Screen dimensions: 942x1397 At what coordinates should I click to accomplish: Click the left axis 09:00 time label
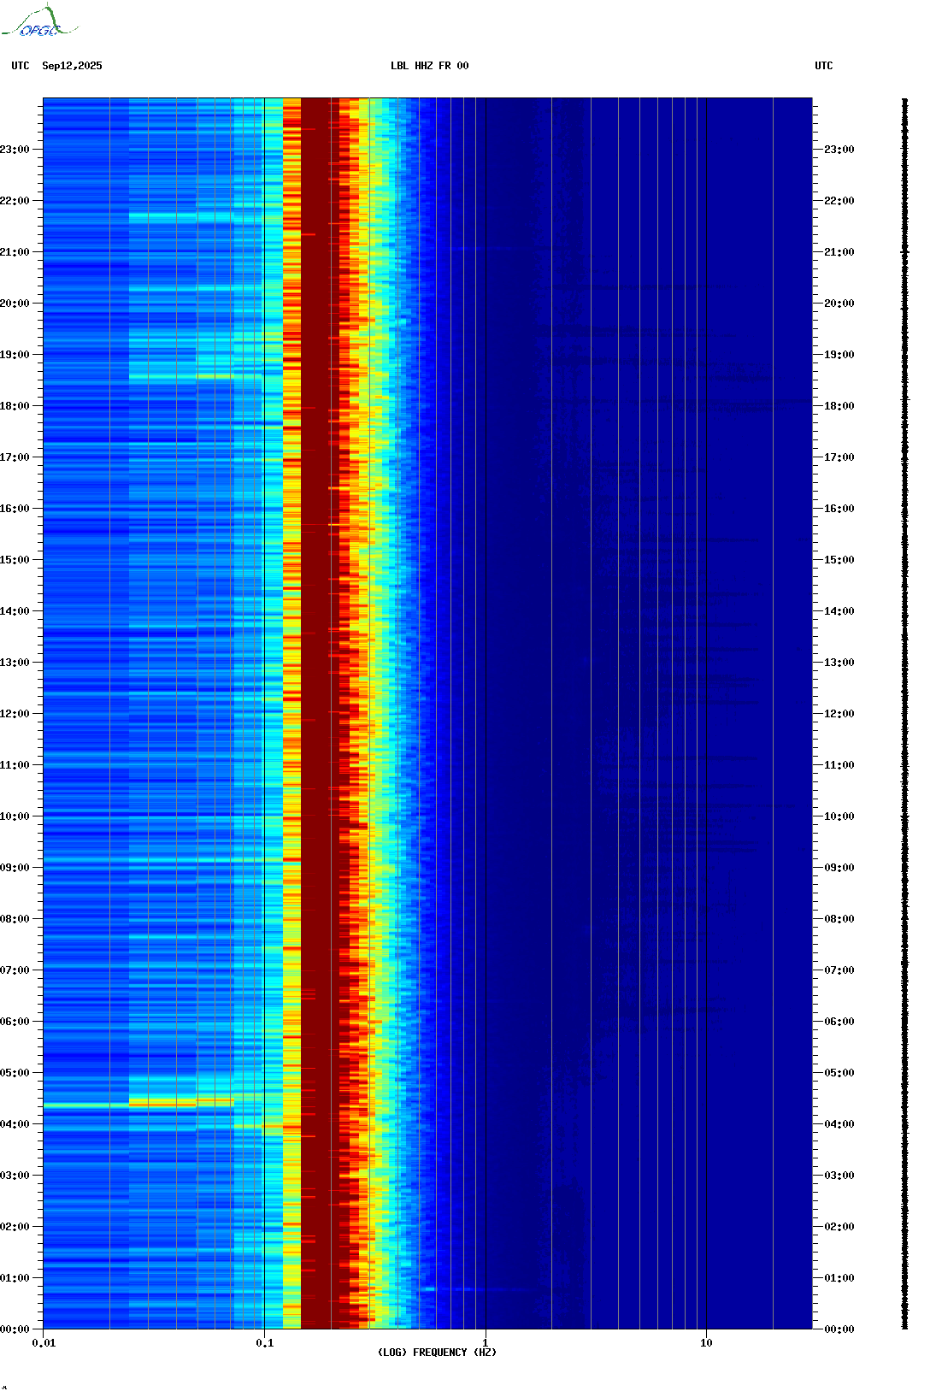(x=15, y=868)
